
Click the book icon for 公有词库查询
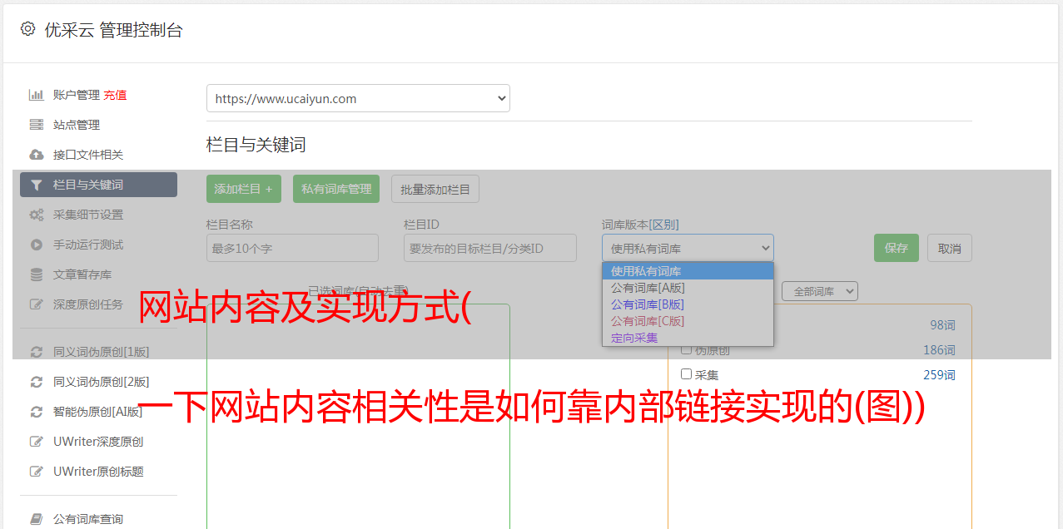[37, 519]
